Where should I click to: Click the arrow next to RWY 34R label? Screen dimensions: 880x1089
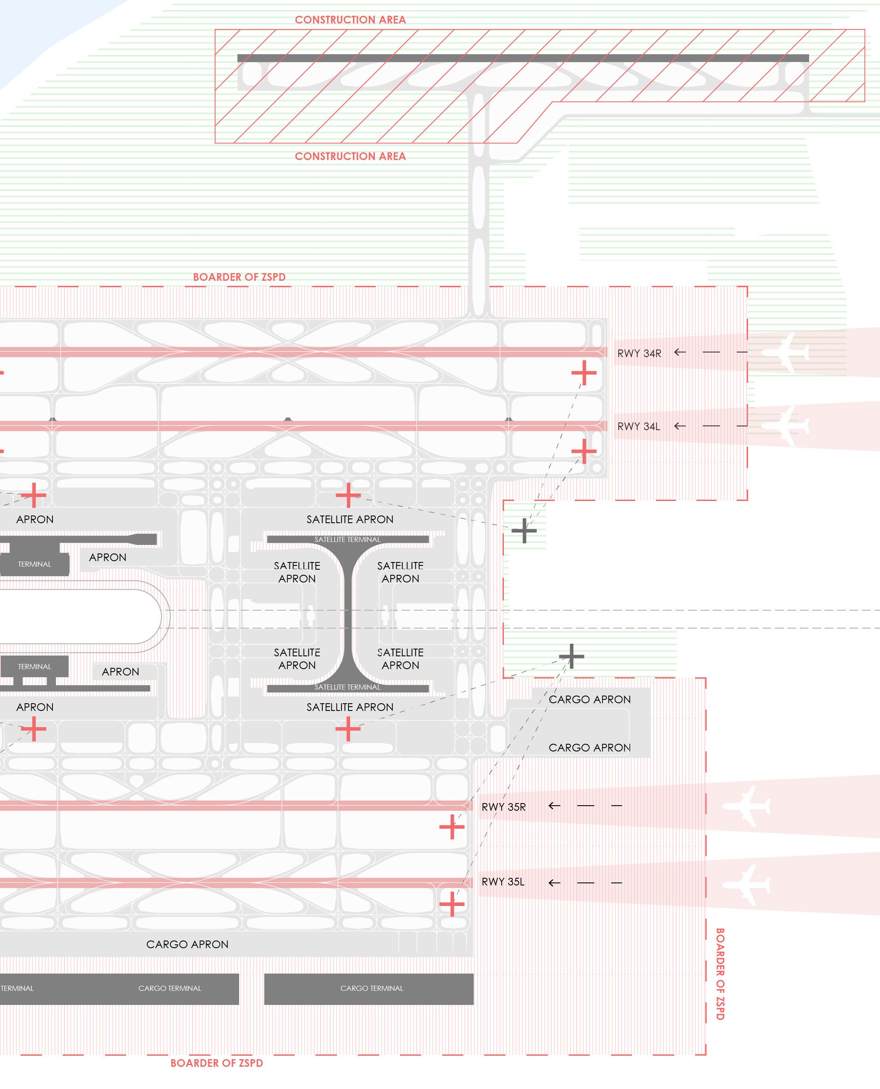pyautogui.click(x=680, y=352)
